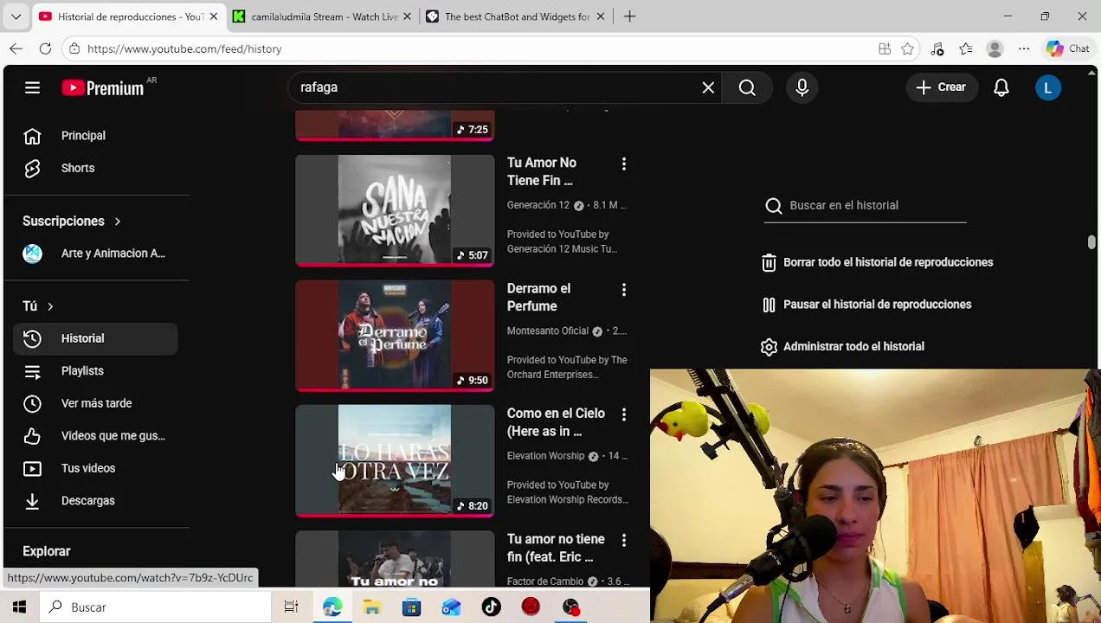Go back with the browser arrow
The width and height of the screenshot is (1101, 623).
click(x=16, y=48)
